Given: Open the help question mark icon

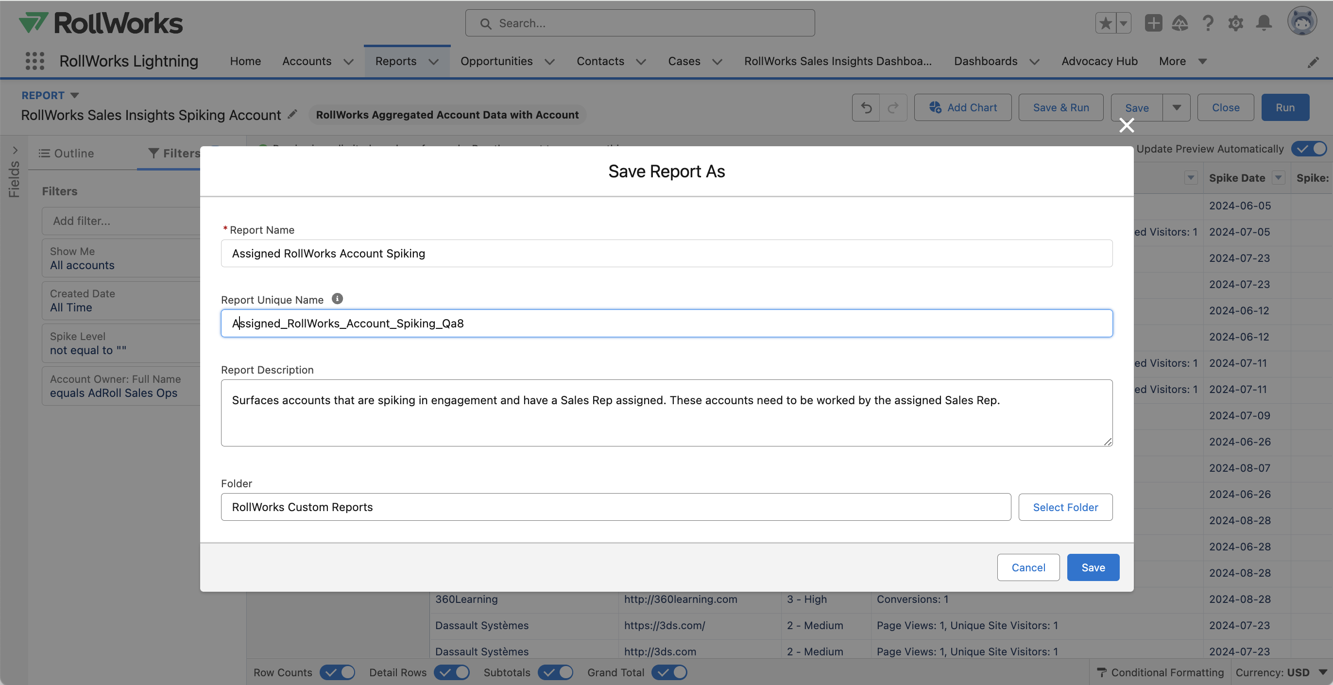Looking at the screenshot, I should [1208, 23].
